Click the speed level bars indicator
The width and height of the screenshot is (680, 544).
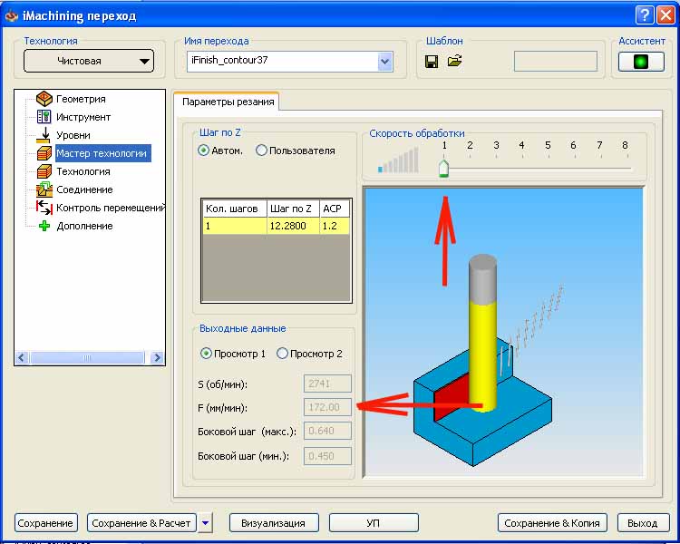pyautogui.click(x=398, y=160)
